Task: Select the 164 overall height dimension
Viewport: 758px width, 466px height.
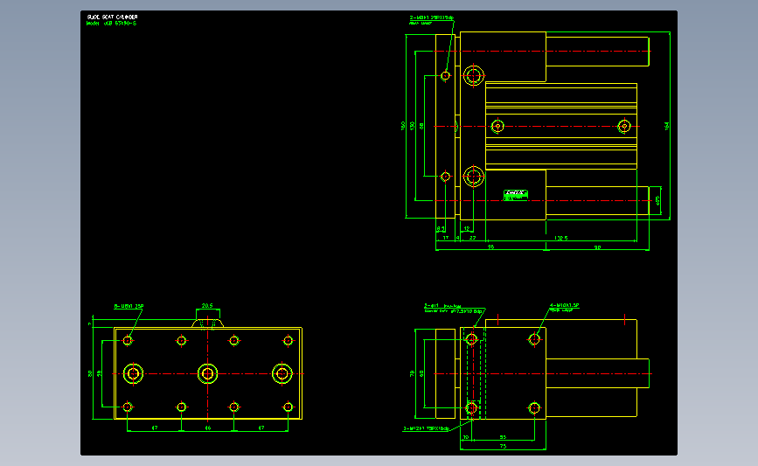Action: 667,126
